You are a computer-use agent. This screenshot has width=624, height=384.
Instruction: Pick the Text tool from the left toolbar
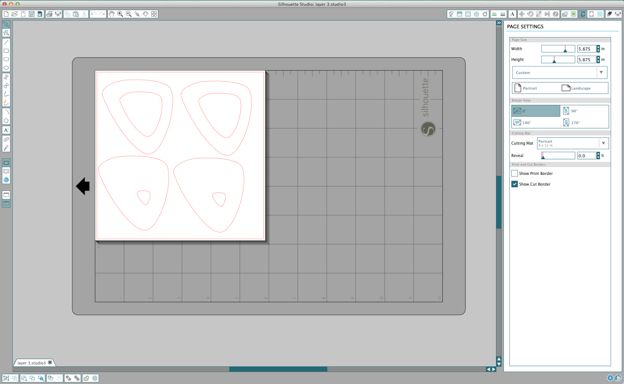[6, 130]
